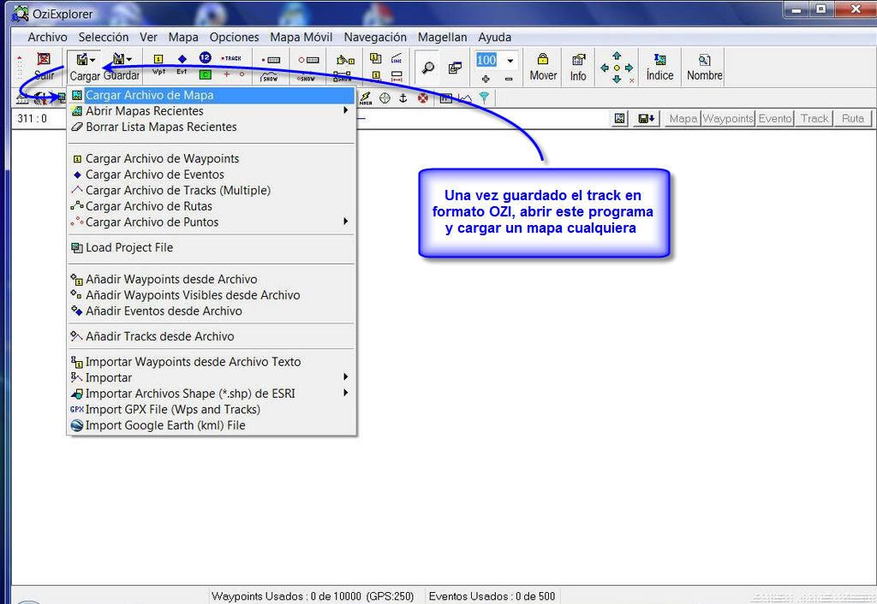Choose Load Project File
The height and width of the screenshot is (604, 877).
point(212,247)
